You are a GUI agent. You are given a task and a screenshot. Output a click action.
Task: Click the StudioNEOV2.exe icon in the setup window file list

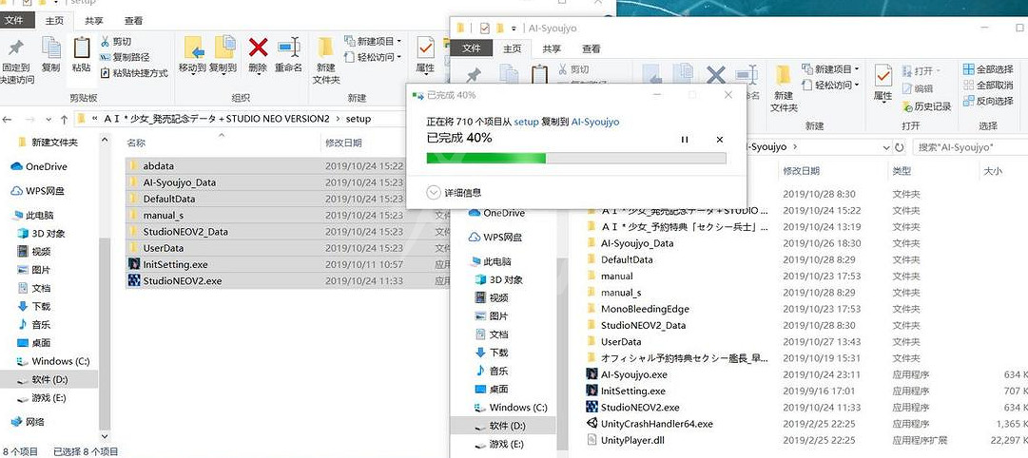tap(134, 280)
